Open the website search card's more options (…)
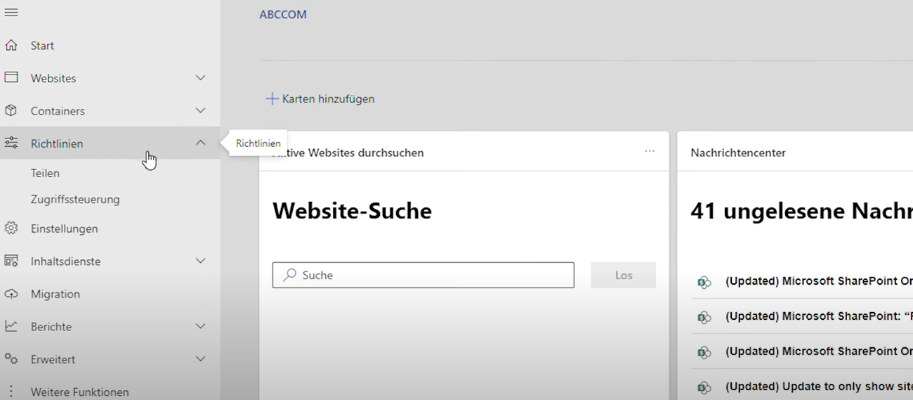Viewport: 913px width, 400px height. (650, 151)
